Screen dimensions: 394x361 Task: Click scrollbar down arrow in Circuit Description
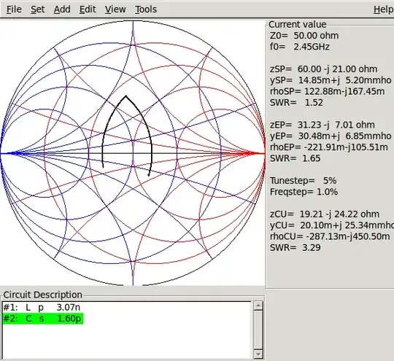258,354
